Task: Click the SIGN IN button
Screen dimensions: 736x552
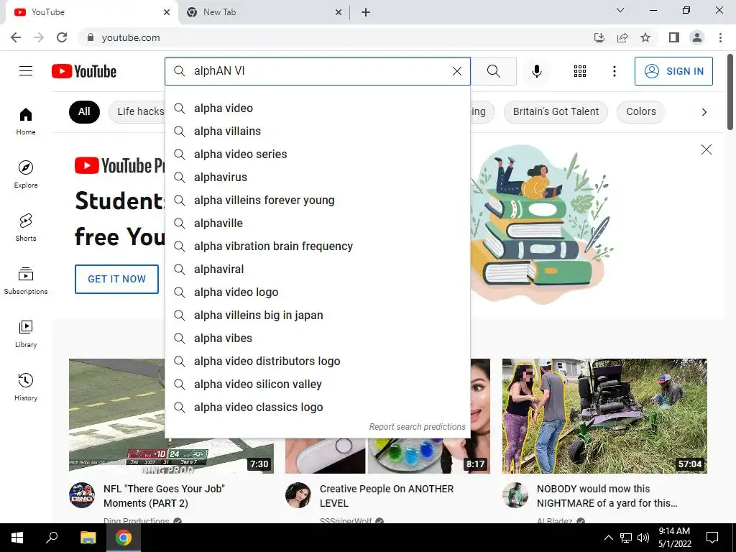Action: tap(673, 71)
